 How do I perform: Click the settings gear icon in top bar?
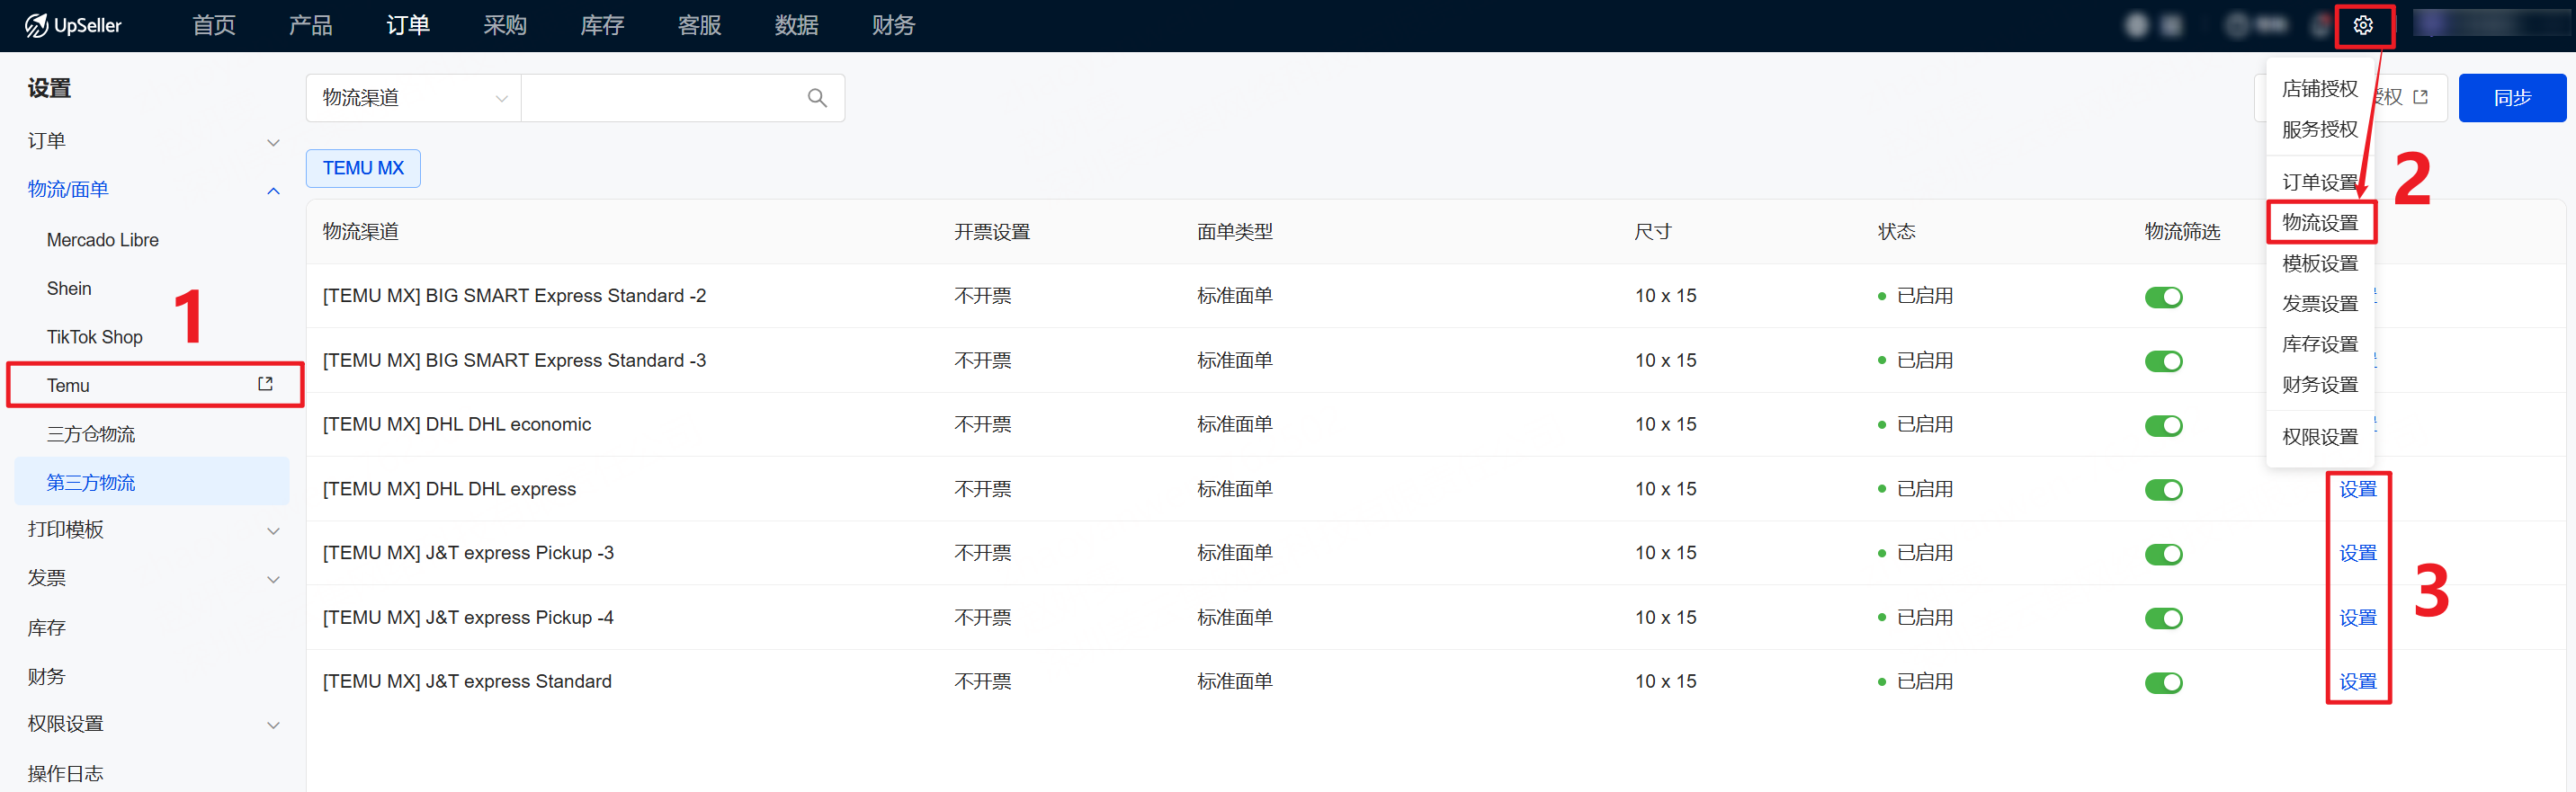2362,26
